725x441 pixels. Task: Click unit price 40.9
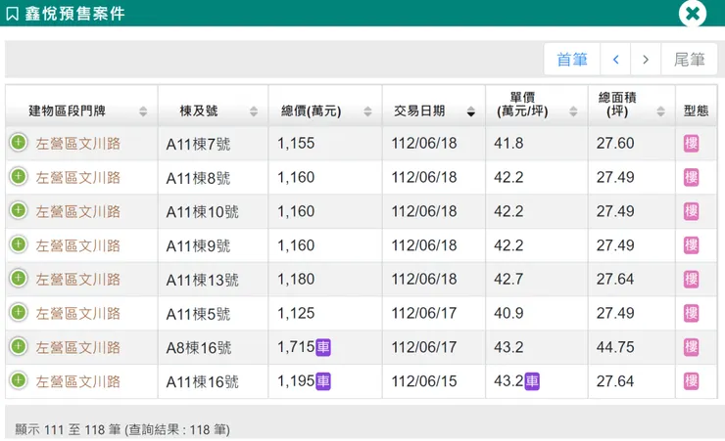pos(508,314)
